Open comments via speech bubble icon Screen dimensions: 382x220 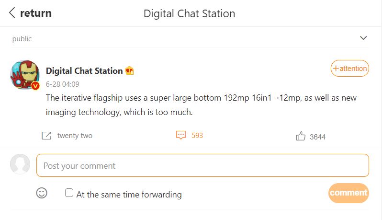(x=181, y=136)
